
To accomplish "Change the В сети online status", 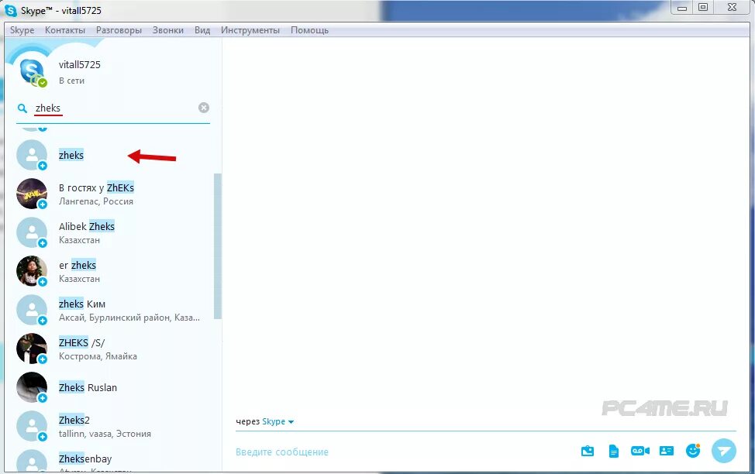I will tap(72, 81).
